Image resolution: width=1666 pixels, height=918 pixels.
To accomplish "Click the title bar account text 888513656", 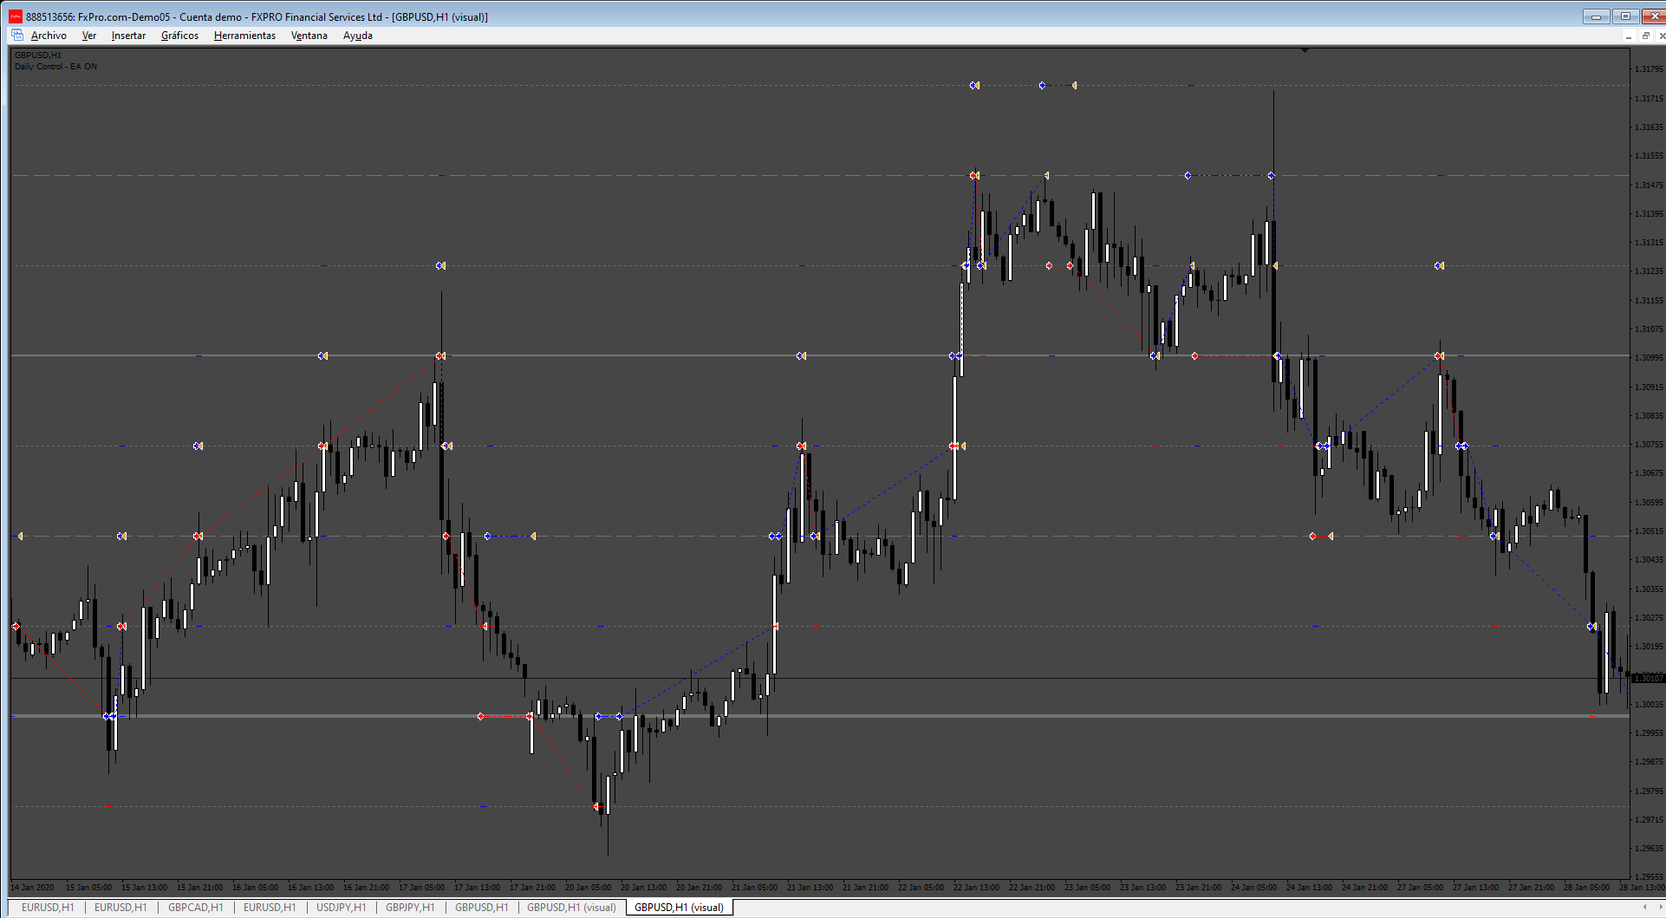I will coord(49,17).
